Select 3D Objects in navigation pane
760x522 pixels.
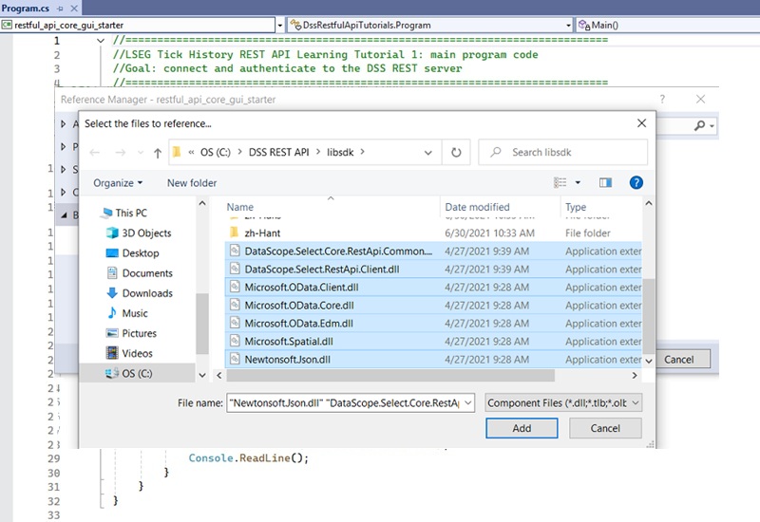pos(146,233)
